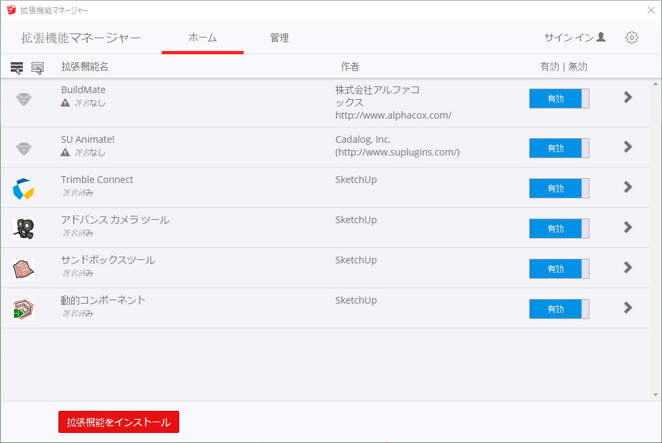
Task: Click the 作者 column header
Action: pyautogui.click(x=350, y=66)
